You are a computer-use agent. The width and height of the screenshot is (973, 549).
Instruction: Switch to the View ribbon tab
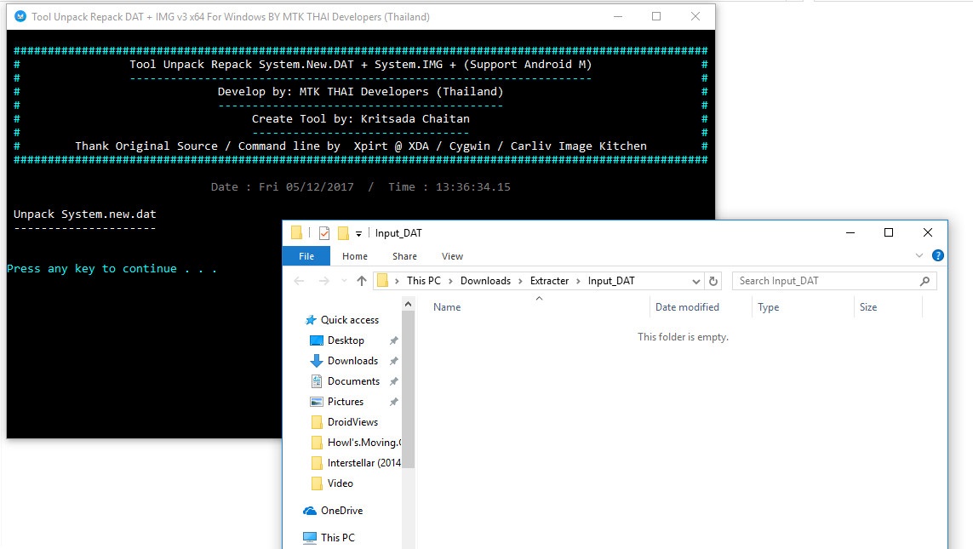(452, 256)
